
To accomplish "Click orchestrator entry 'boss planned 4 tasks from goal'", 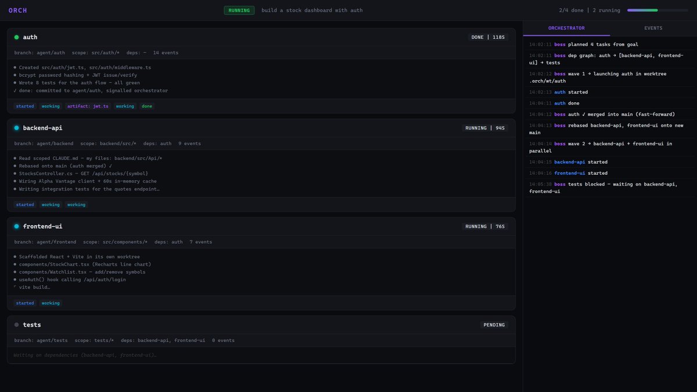I will 610,44.
